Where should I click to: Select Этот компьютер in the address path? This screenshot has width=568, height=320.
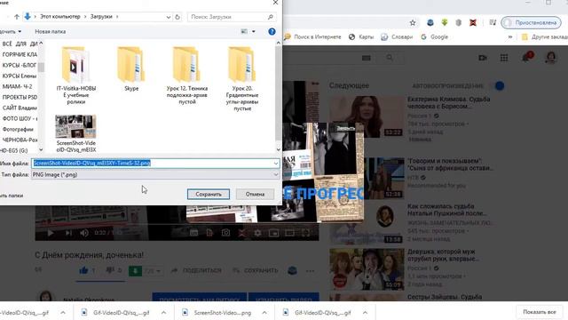point(59,17)
